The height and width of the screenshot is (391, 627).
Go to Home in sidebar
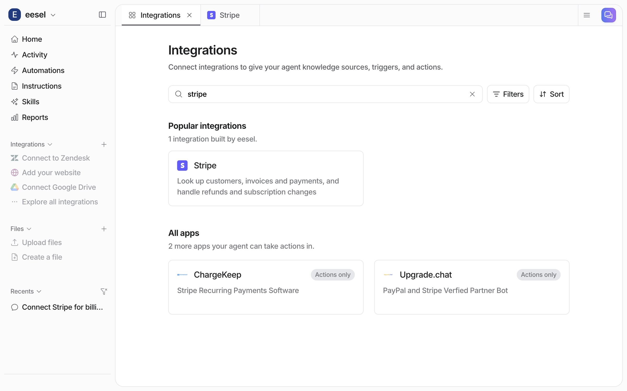coord(57,39)
